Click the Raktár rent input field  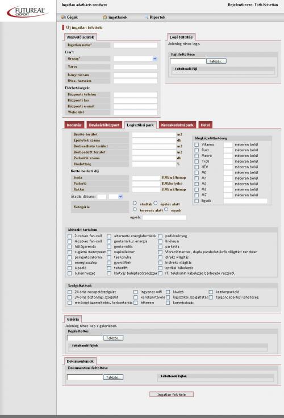pyautogui.click(x=146, y=189)
